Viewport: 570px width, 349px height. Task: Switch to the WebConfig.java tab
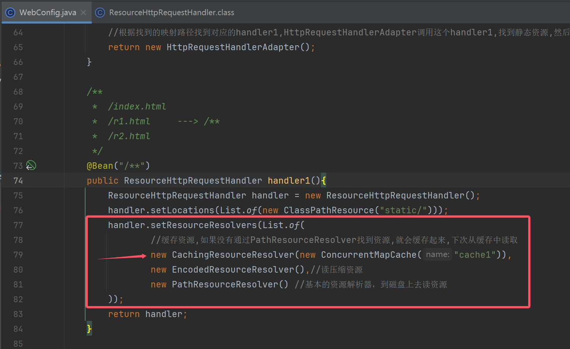point(48,13)
